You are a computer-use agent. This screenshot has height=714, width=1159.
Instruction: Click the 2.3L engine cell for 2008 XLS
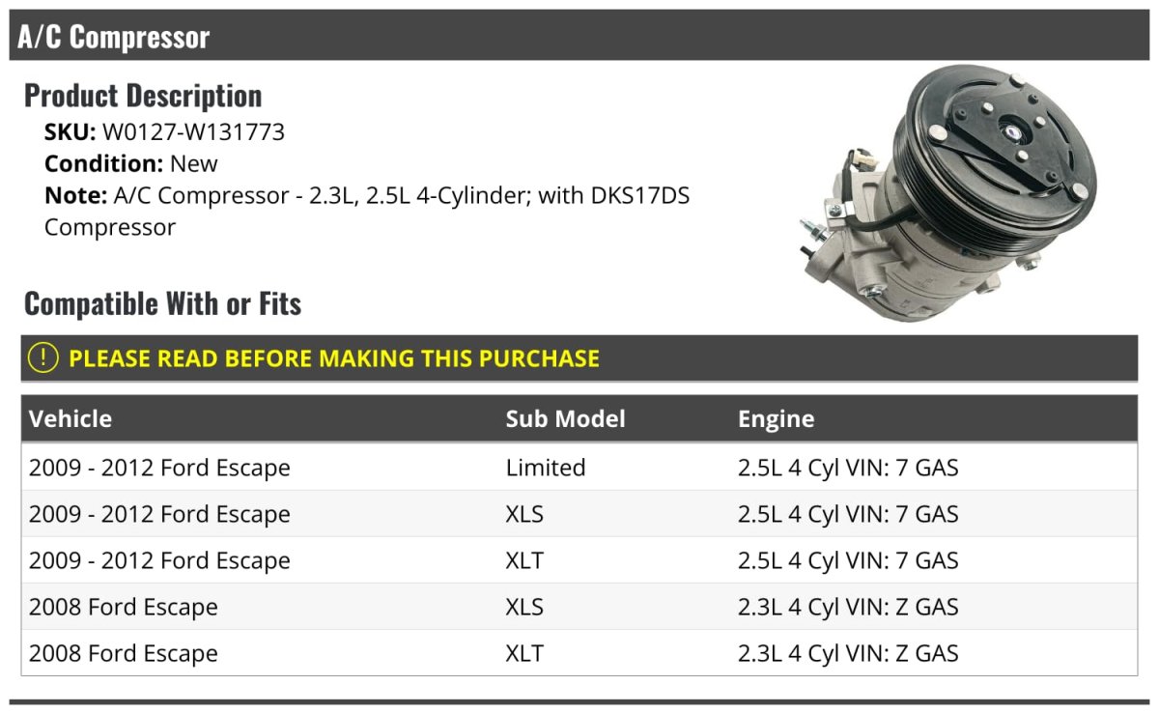848,607
